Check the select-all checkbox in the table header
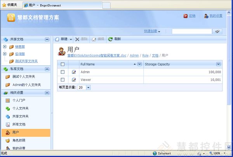Image resolution: width=233 pixels, height=157 pixels. [63, 64]
